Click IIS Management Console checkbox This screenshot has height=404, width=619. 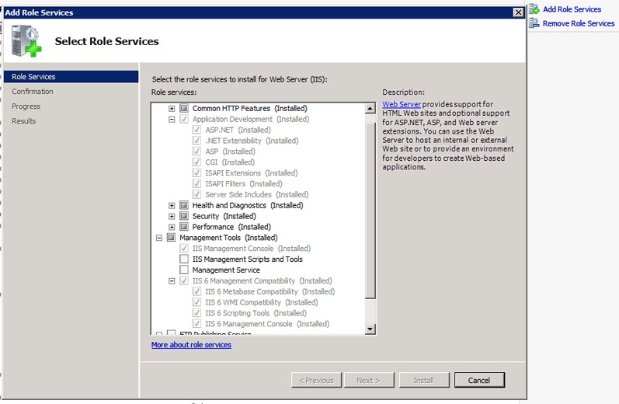click(184, 248)
